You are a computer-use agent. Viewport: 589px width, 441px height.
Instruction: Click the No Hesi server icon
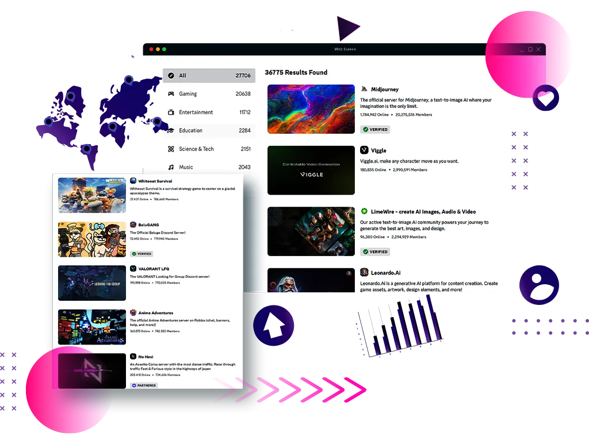coord(133,356)
